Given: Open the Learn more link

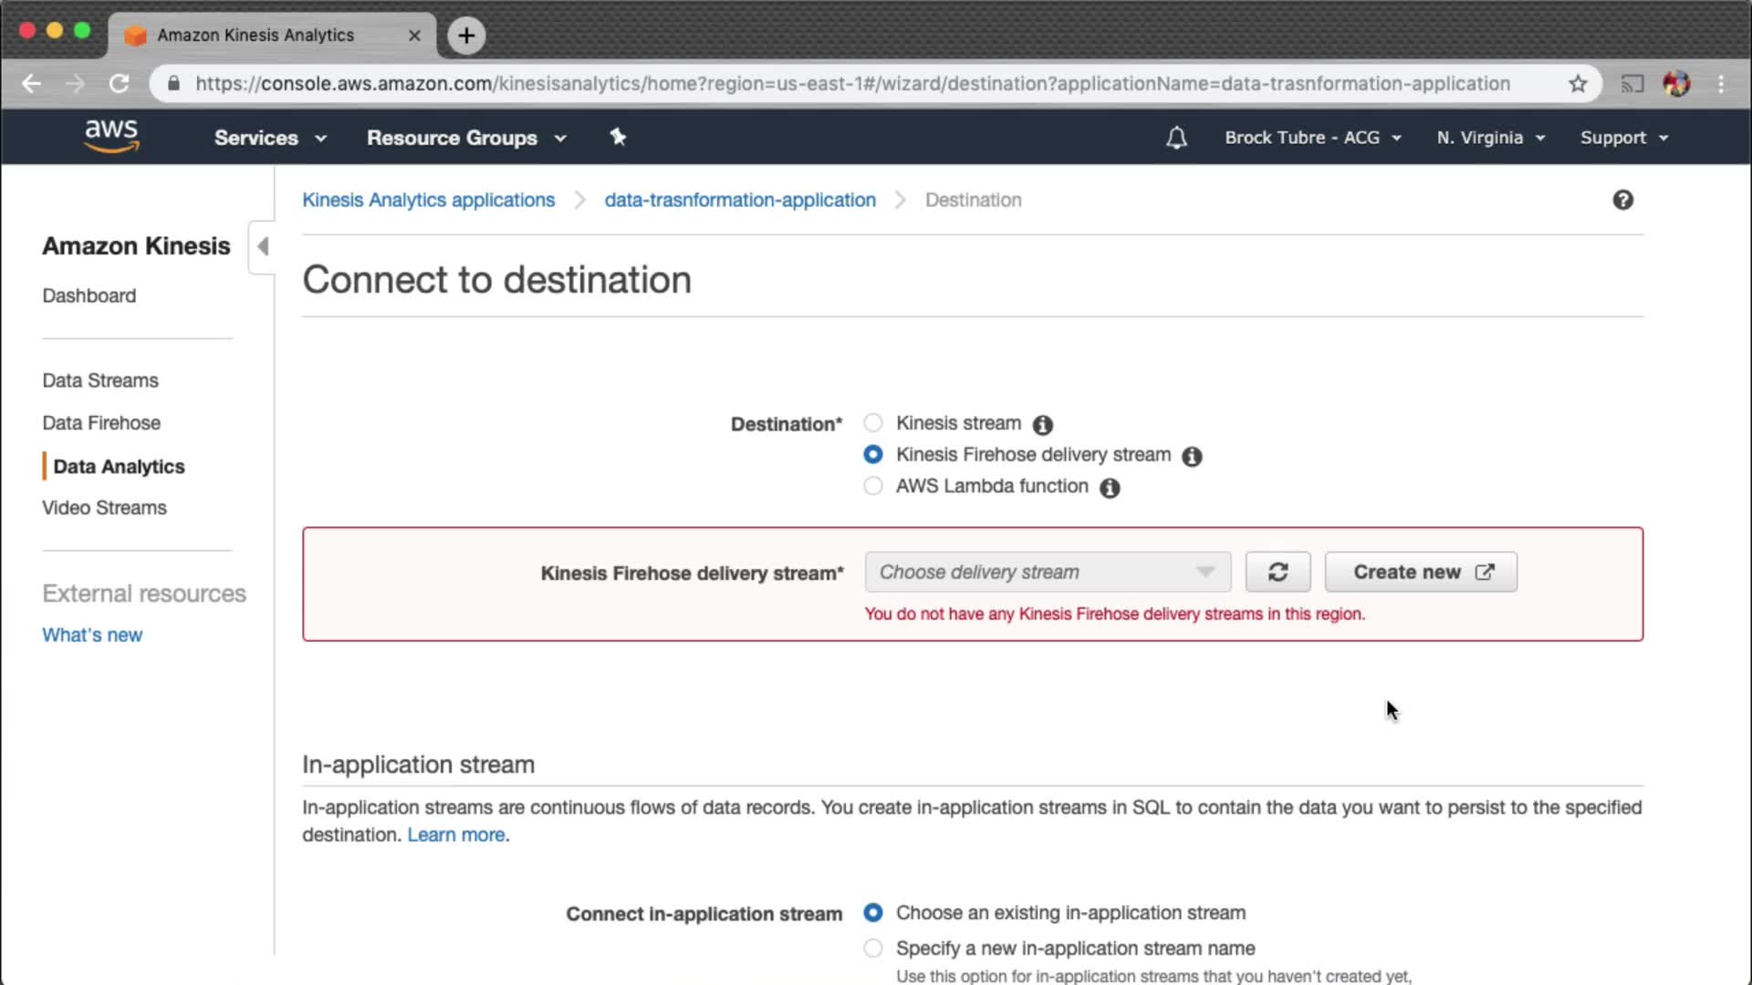Looking at the screenshot, I should coord(456,835).
